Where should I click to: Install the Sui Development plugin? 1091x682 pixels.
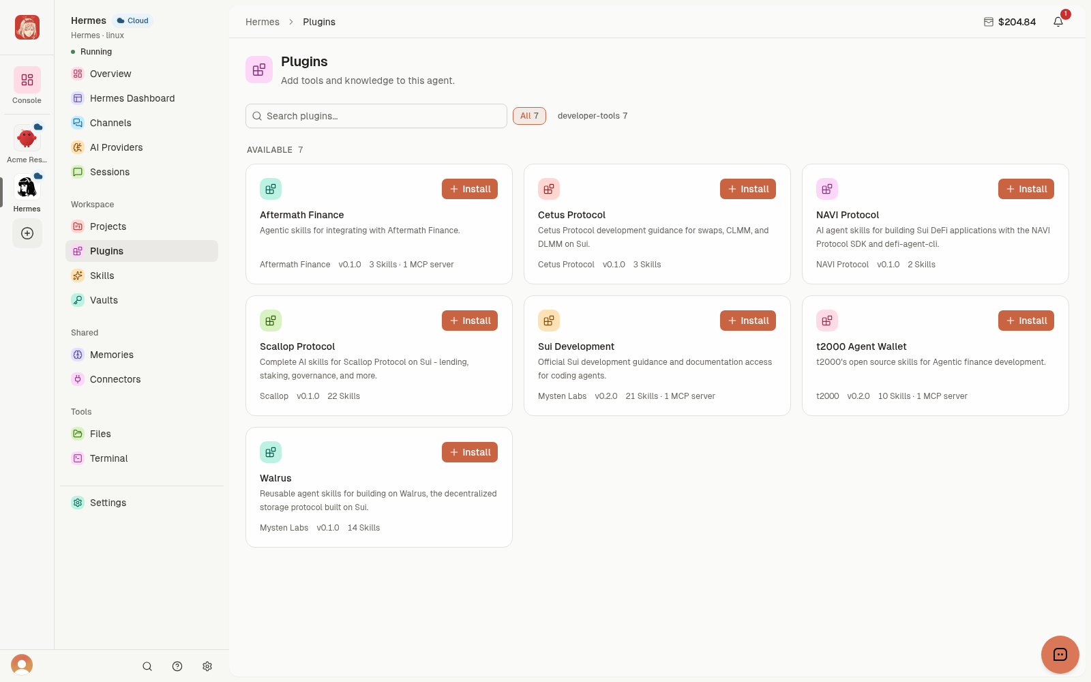pos(748,321)
